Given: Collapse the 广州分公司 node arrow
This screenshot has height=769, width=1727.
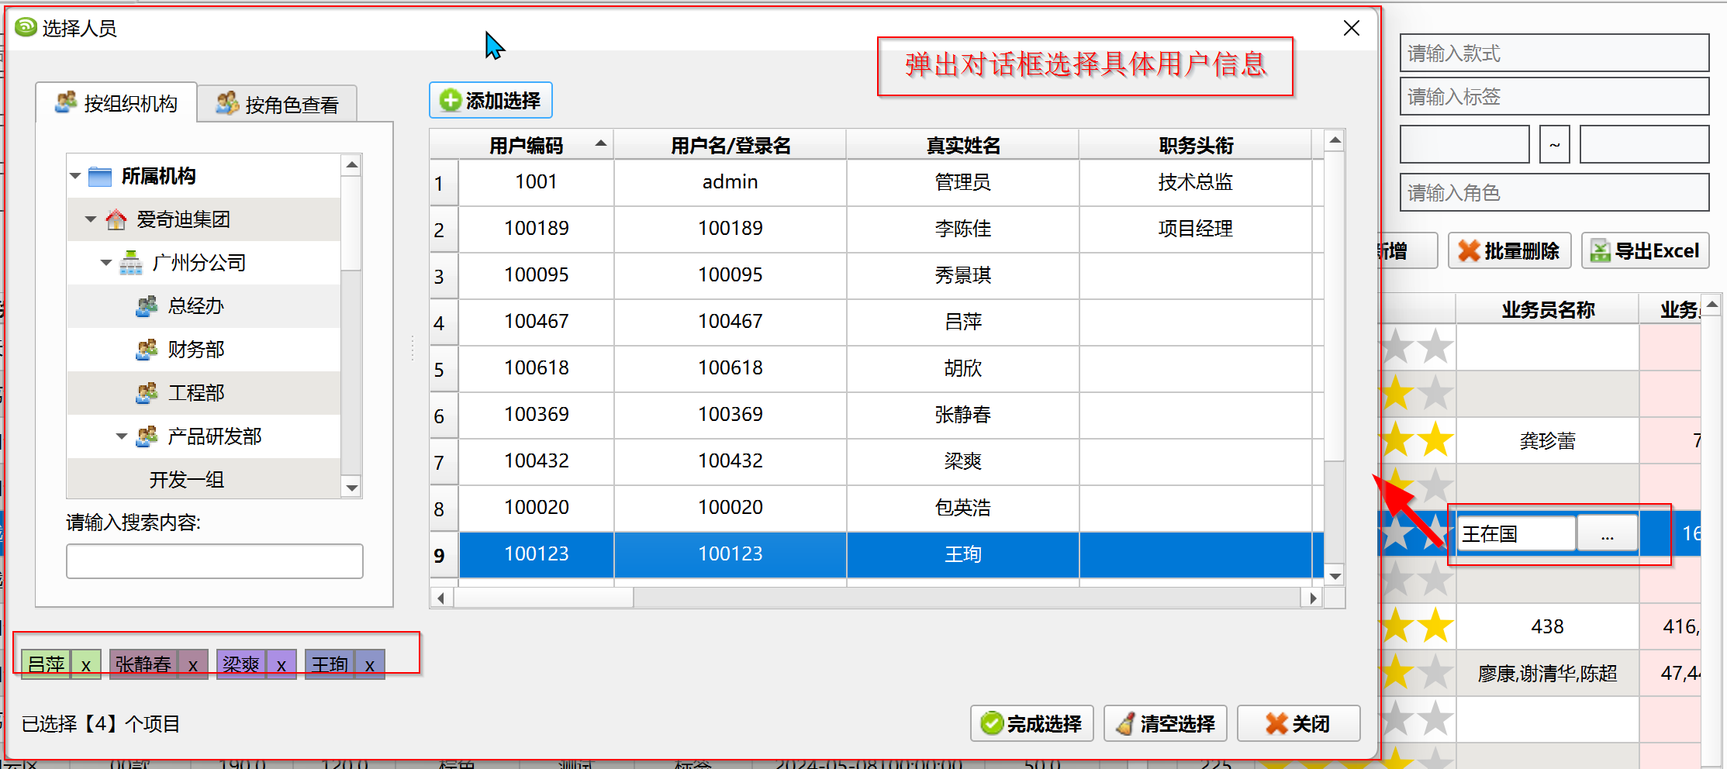Looking at the screenshot, I should [106, 263].
